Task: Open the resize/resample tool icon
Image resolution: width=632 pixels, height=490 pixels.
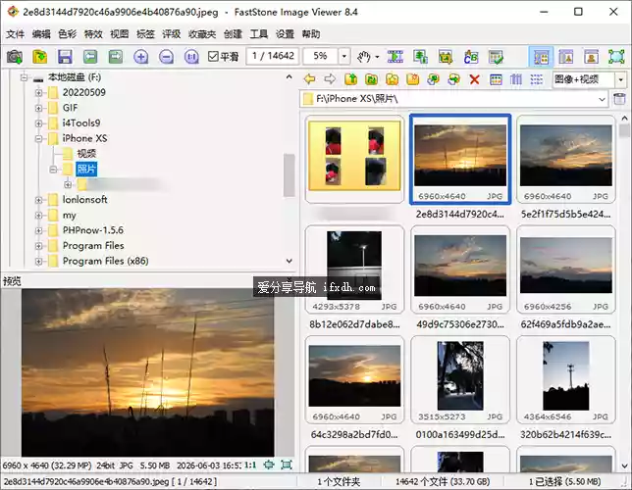Action: (420, 57)
